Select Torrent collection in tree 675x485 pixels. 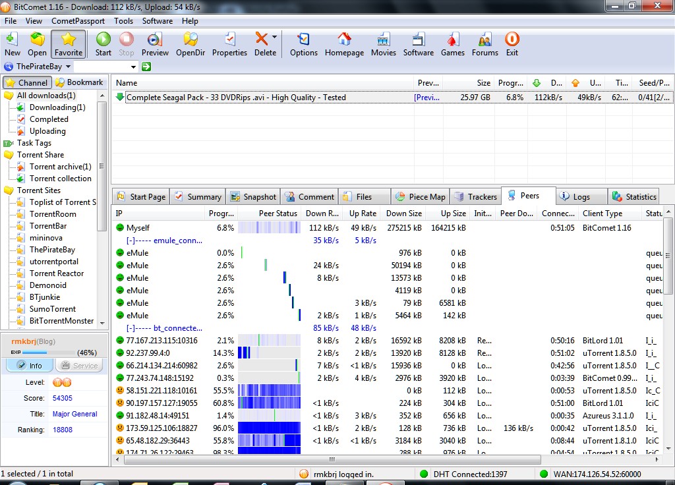[60, 178]
